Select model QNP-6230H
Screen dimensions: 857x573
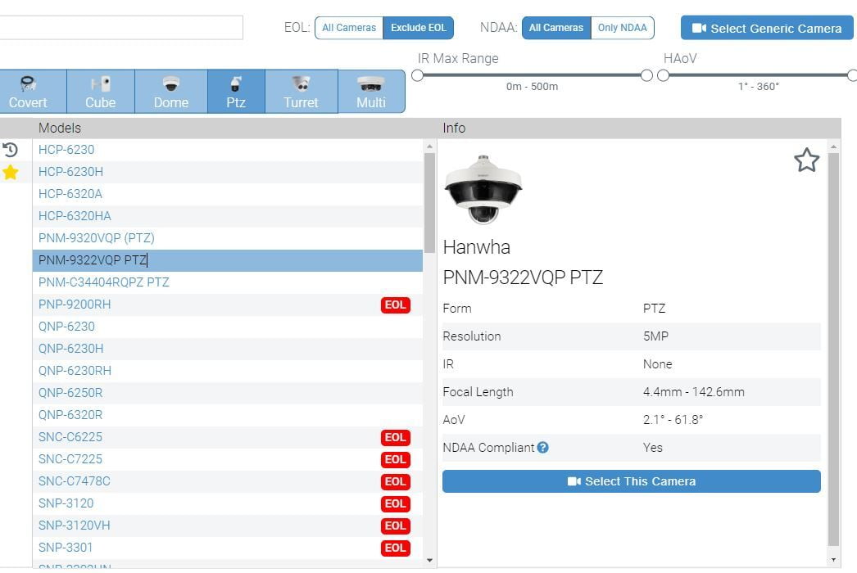(228, 349)
